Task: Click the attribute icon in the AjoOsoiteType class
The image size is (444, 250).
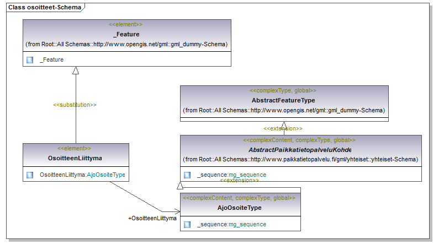Action: tap(187, 224)
